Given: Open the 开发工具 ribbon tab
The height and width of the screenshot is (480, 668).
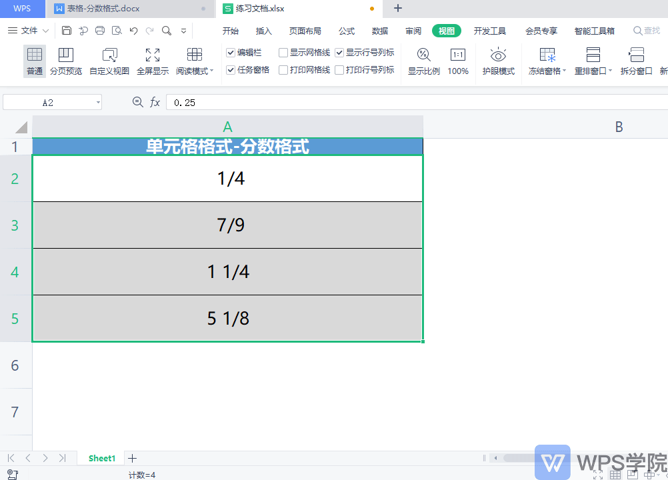Looking at the screenshot, I should [489, 31].
